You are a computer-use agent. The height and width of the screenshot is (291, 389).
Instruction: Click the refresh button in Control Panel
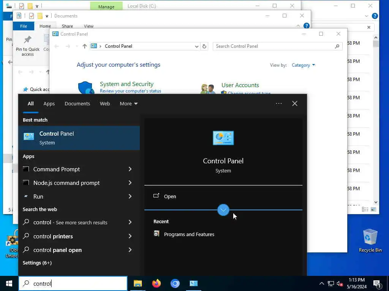204,46
